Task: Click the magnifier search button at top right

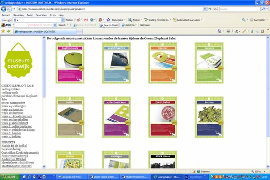Action: click(263, 9)
